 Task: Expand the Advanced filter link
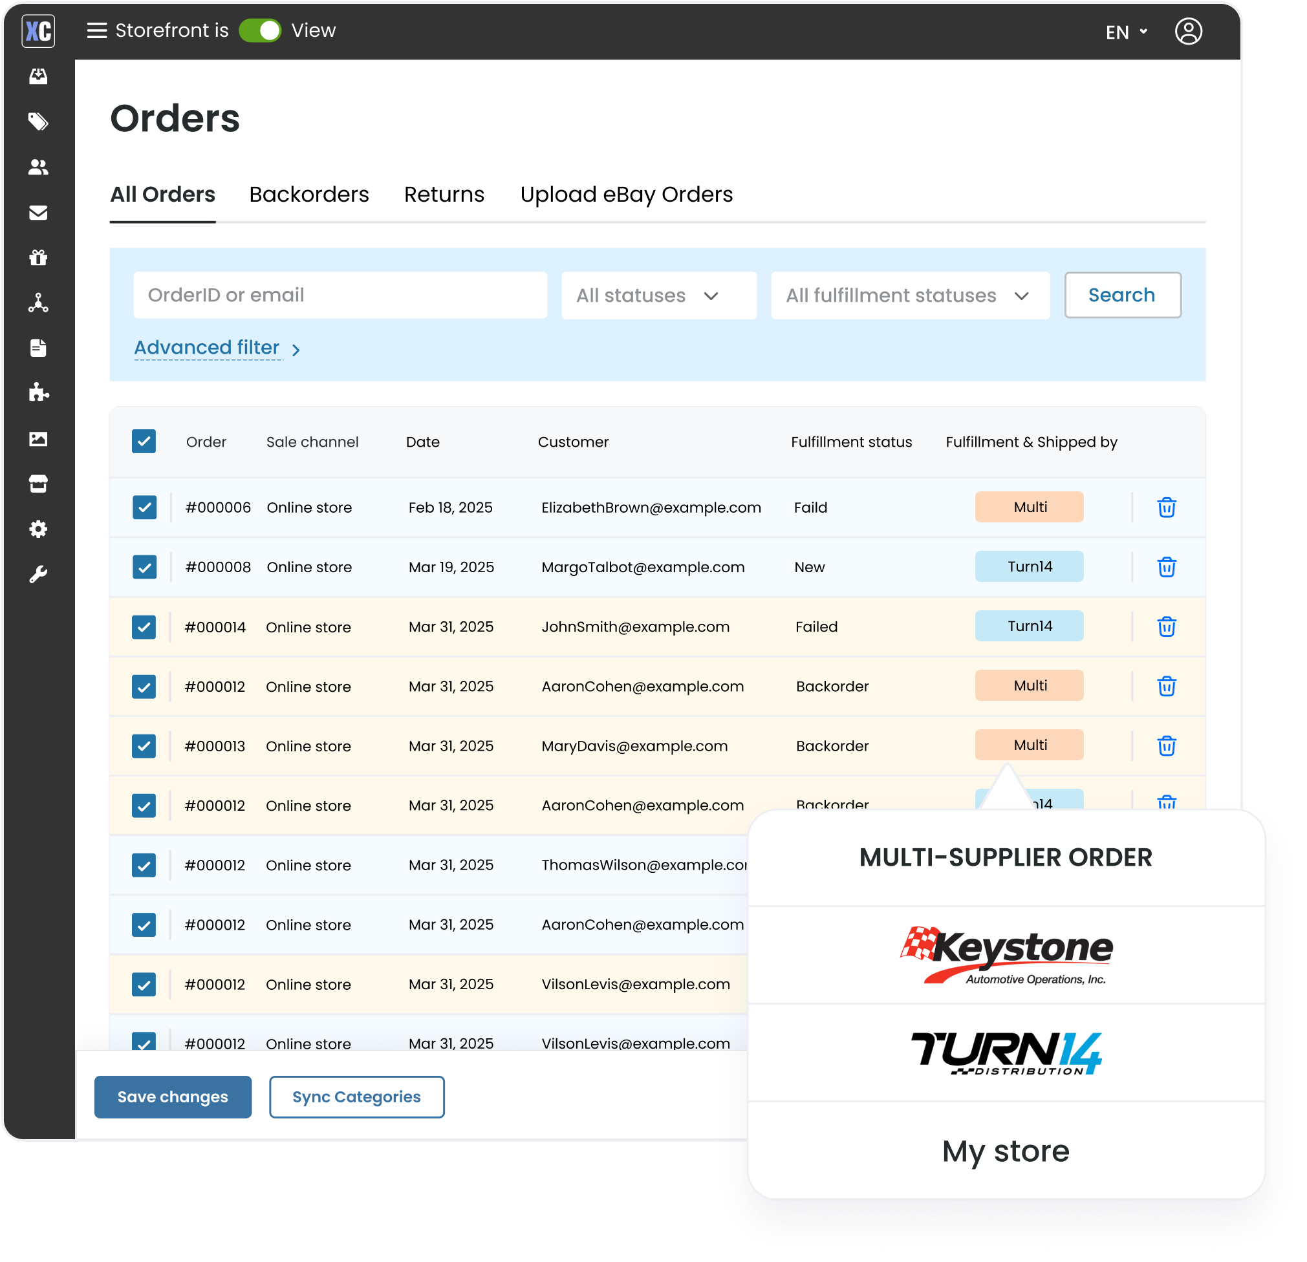206,347
